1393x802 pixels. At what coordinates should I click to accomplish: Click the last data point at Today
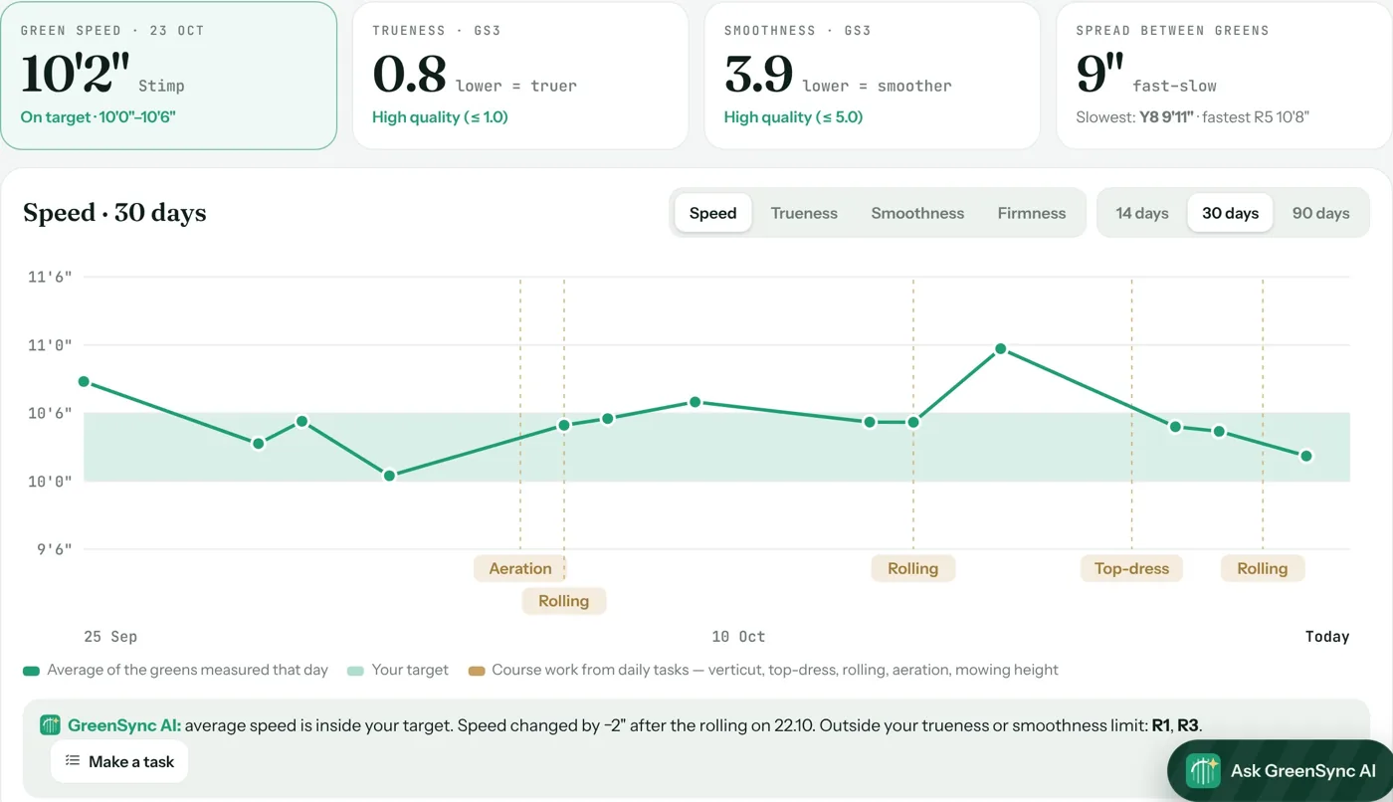tap(1306, 456)
